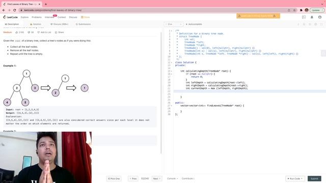This screenshot has height=183, width=326.
Task: Click the browser address bar
Action: point(154,10)
